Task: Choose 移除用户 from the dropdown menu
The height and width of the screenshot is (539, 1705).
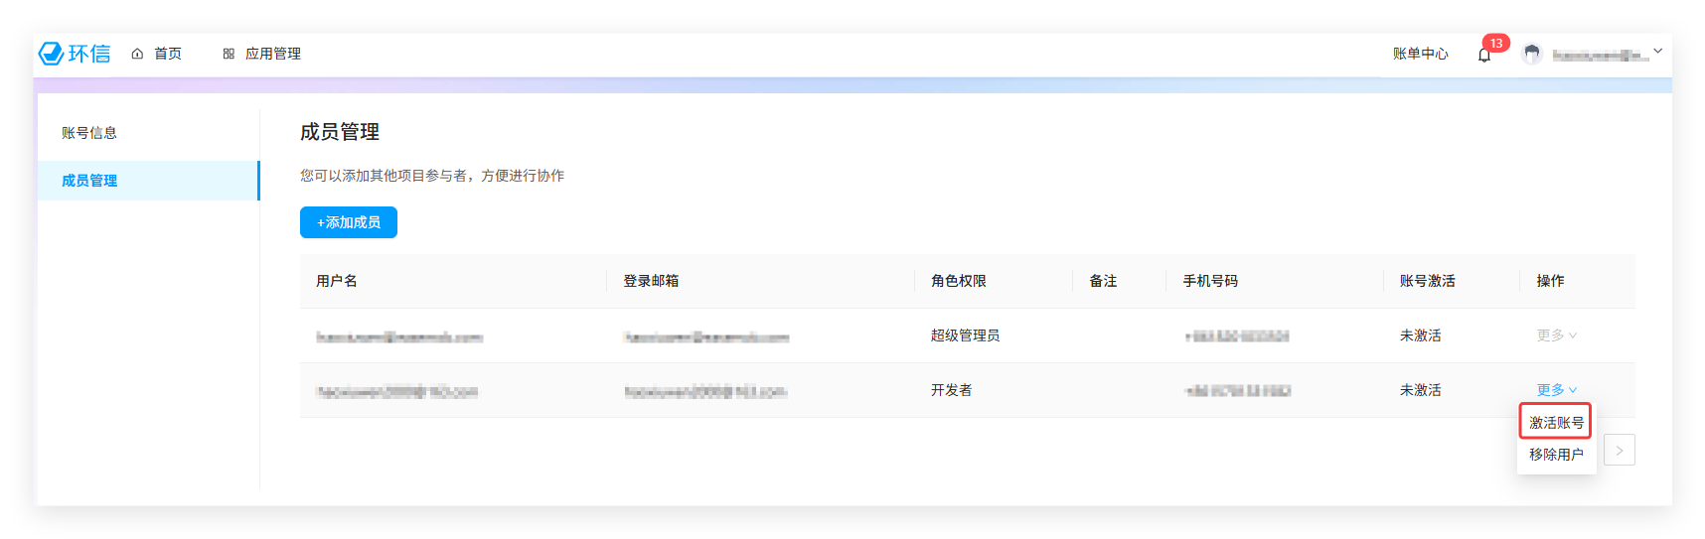Action: [1556, 455]
